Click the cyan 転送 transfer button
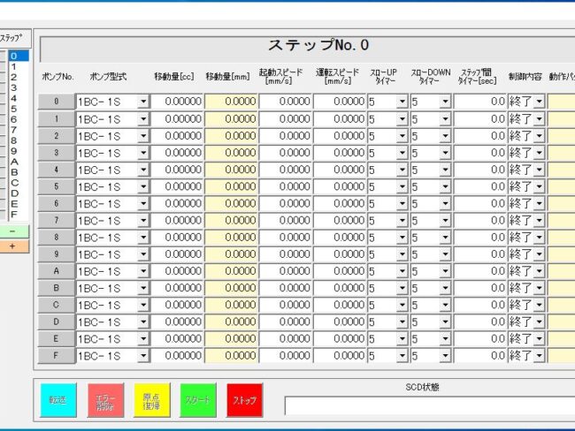This screenshot has height=431, width=575. (x=58, y=400)
